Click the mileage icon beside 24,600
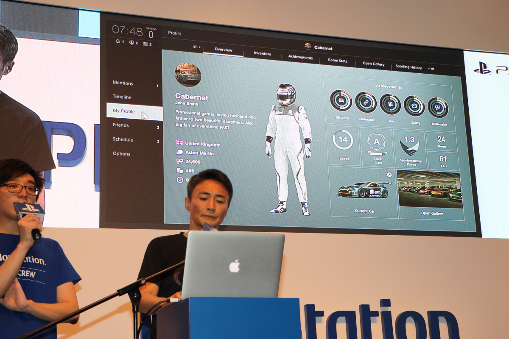Viewport: 509px width, 339px height. click(x=179, y=161)
